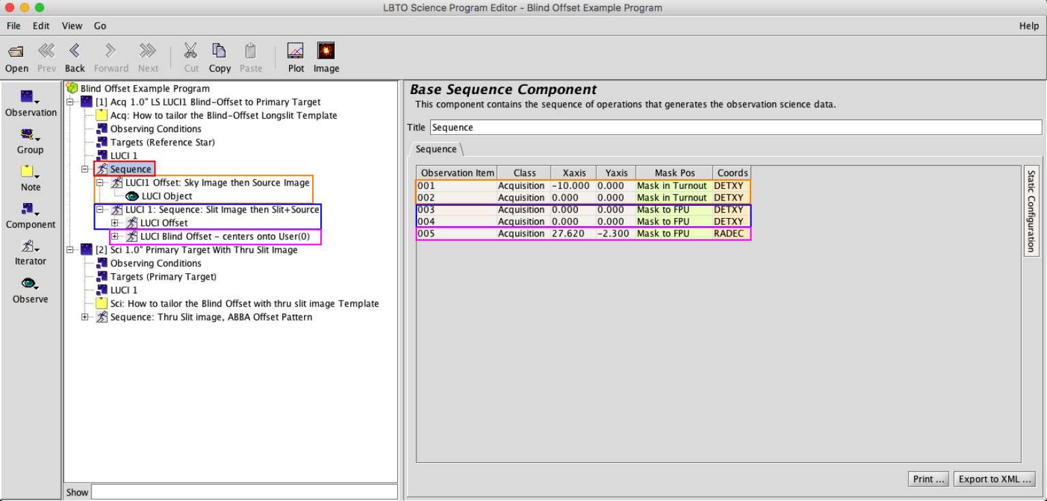
Task: Click the Cut scissors icon
Action: 191,51
